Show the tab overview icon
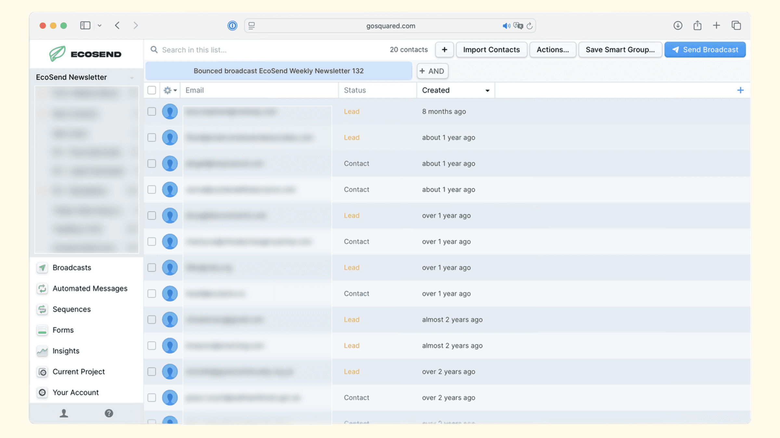The width and height of the screenshot is (780, 438). click(x=736, y=25)
